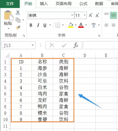
Task: Select row 1 header
Action: click(x=5, y=62)
